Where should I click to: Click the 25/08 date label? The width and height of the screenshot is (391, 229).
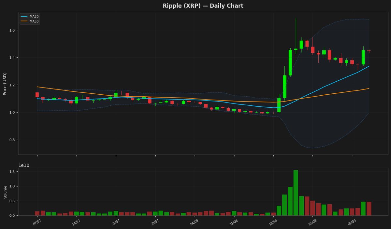click(312, 222)
